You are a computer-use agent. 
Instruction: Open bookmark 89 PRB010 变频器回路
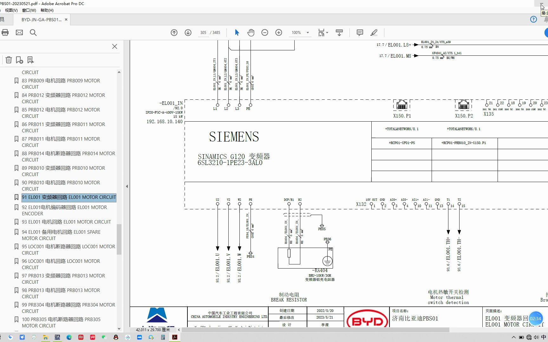point(63,171)
